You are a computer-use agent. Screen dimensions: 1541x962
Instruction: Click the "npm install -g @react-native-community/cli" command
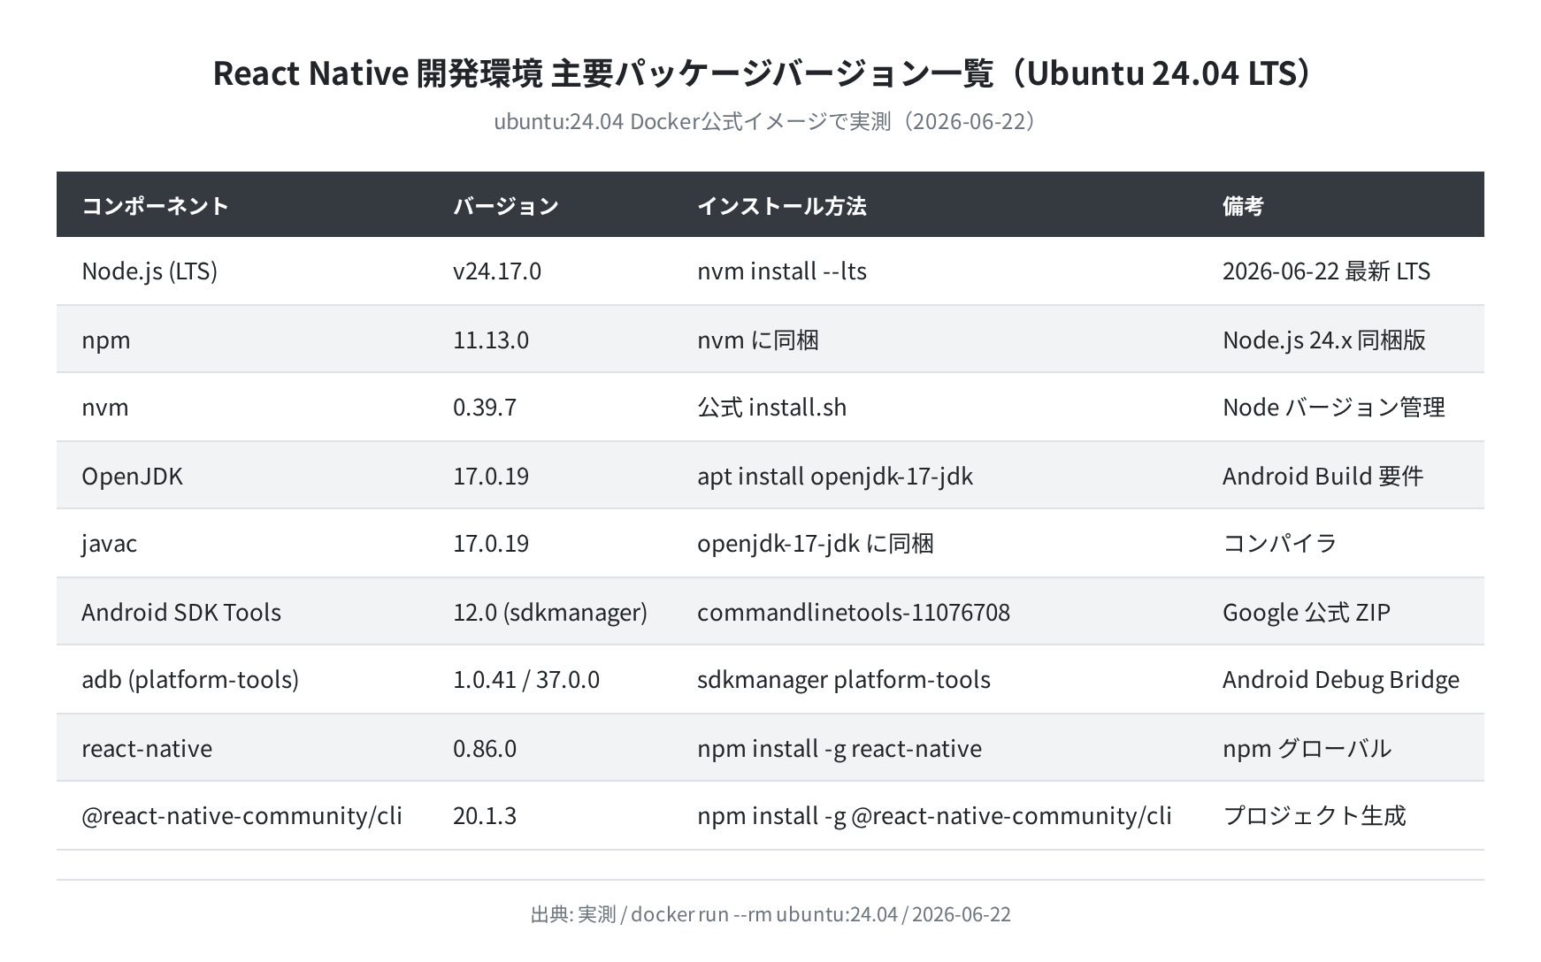[x=934, y=816]
